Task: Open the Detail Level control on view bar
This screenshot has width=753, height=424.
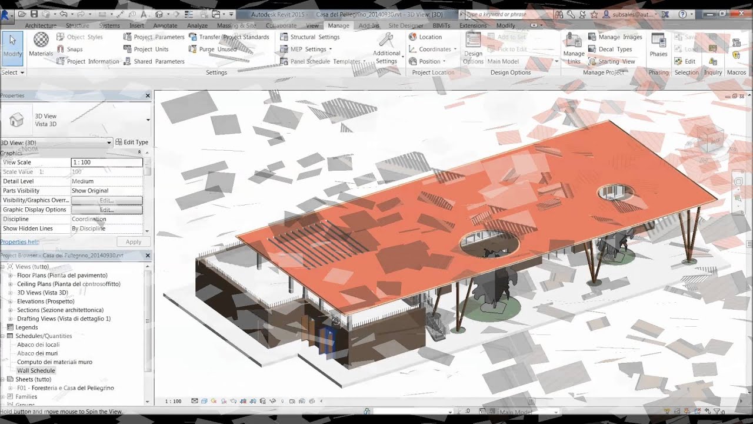Action: tap(194, 400)
